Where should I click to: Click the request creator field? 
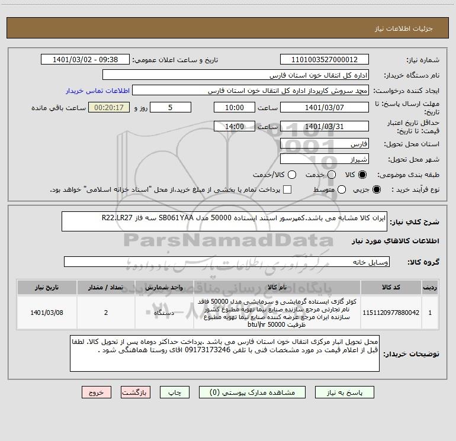click(251, 91)
